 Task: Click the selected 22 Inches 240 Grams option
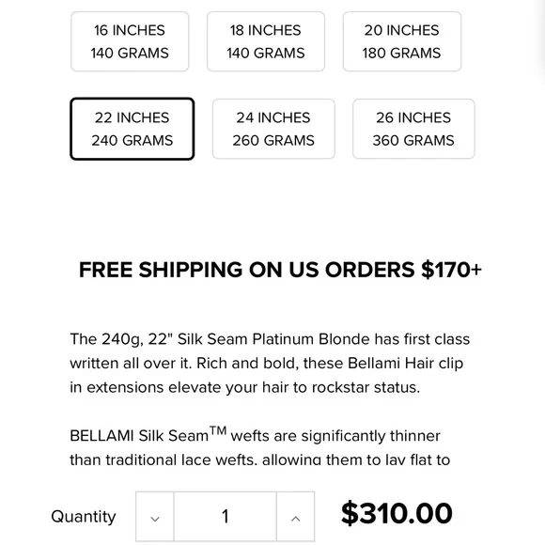pyautogui.click(x=132, y=129)
